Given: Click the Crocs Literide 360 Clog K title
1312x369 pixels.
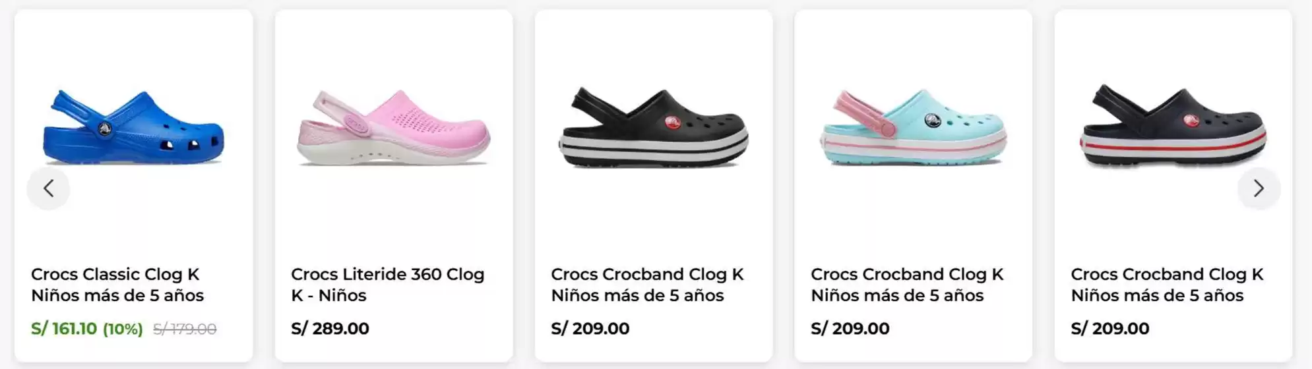Looking at the screenshot, I should coord(387,285).
